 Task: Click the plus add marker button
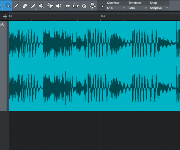point(5,16)
